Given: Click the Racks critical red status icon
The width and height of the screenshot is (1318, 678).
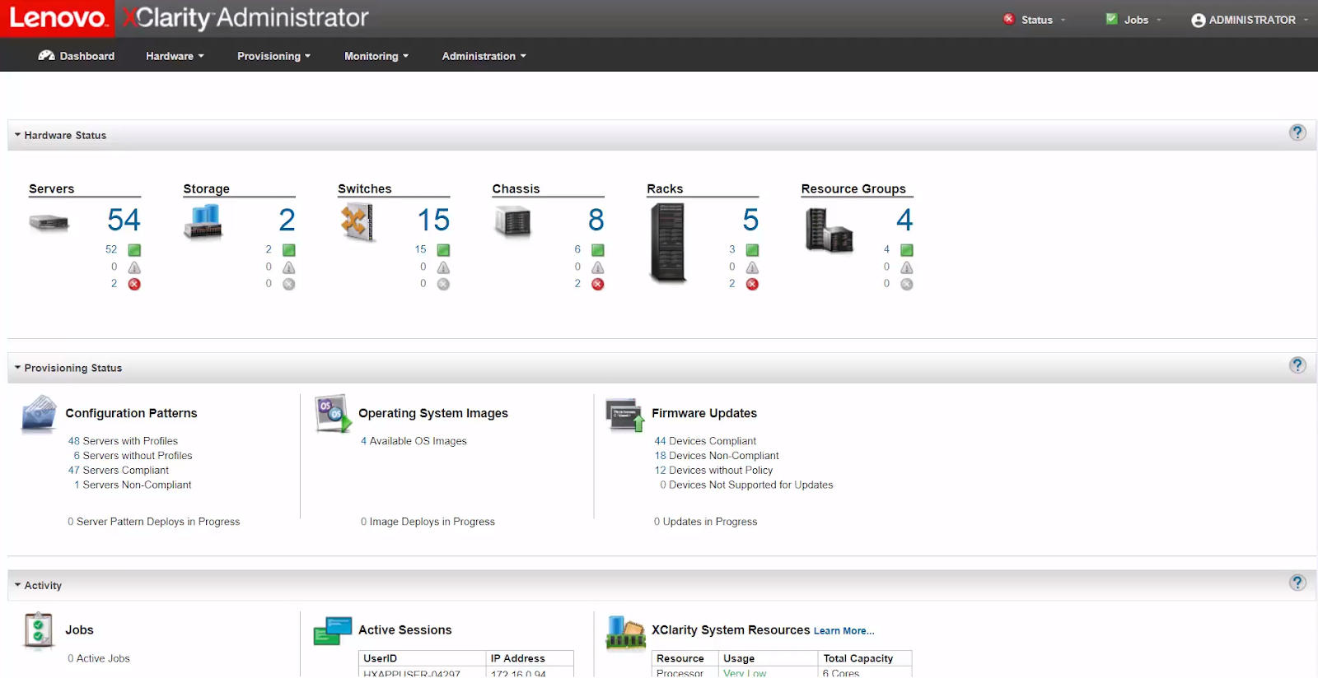Looking at the screenshot, I should pyautogui.click(x=752, y=284).
